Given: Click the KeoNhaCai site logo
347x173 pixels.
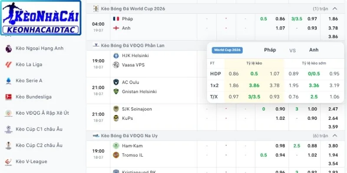Looking at the screenshot, I should 41,18.
